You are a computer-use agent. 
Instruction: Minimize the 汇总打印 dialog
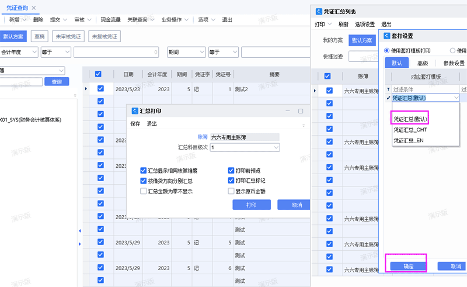[x=288, y=111]
